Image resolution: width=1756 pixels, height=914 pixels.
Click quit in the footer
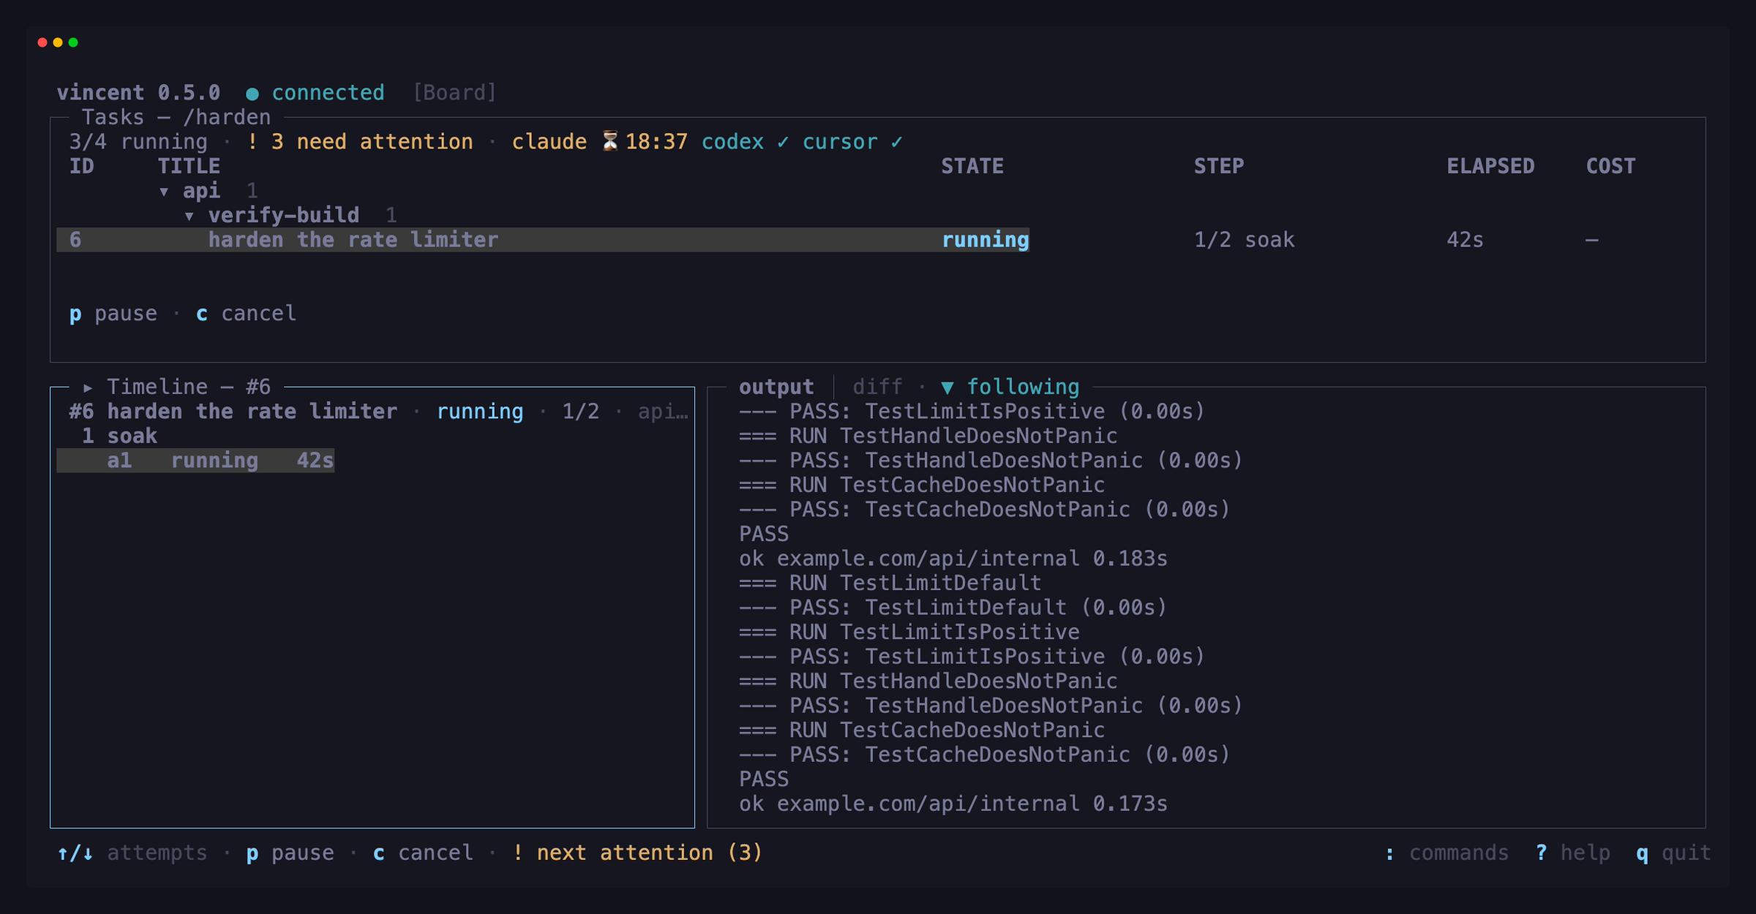[x=1674, y=853]
